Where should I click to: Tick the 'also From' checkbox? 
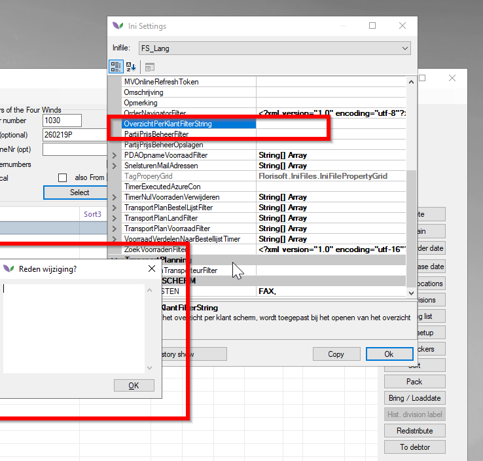(63, 177)
